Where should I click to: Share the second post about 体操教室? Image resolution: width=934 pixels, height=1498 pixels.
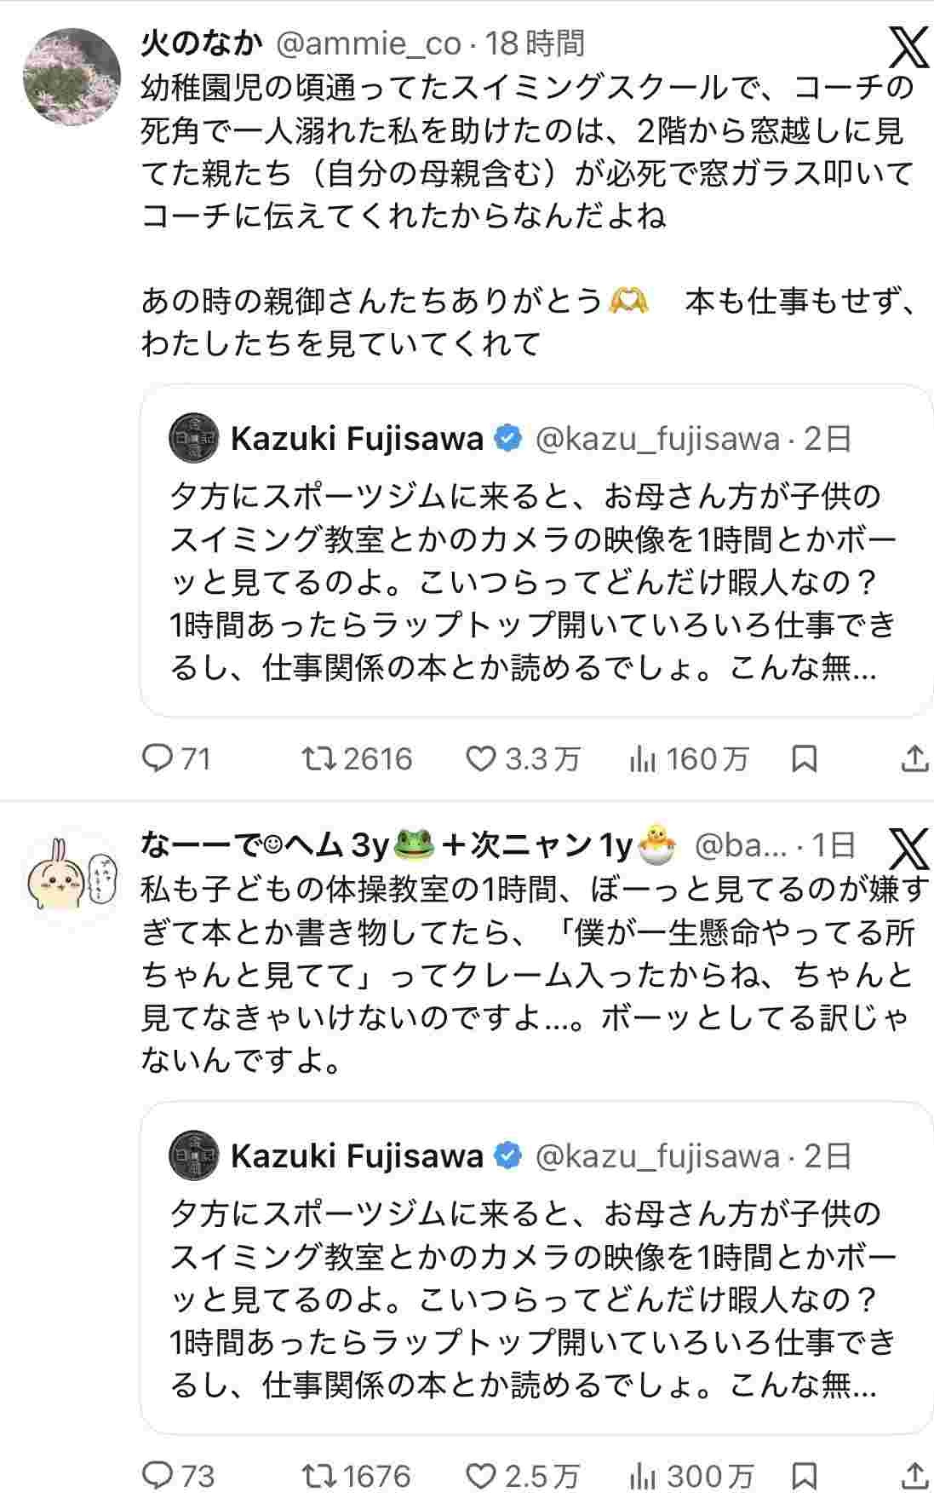[914, 1475]
